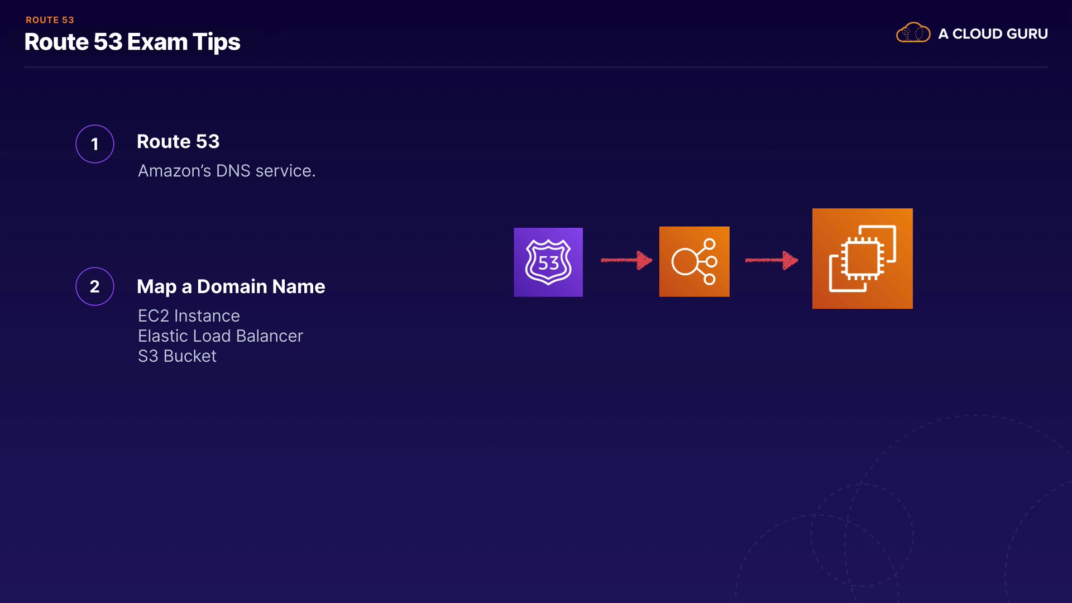The image size is (1072, 603).
Task: Click the EC2 instances icon
Action: point(862,259)
